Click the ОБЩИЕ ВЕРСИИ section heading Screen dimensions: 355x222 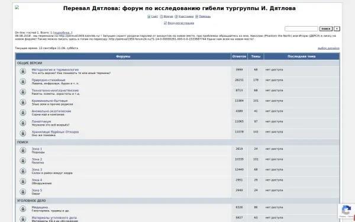click(x=30, y=63)
